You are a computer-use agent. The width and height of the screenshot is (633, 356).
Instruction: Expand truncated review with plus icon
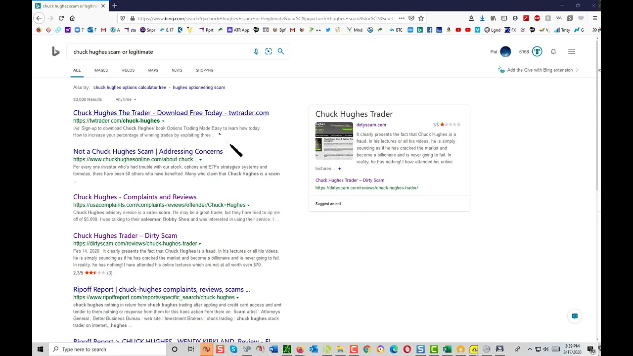click(339, 169)
